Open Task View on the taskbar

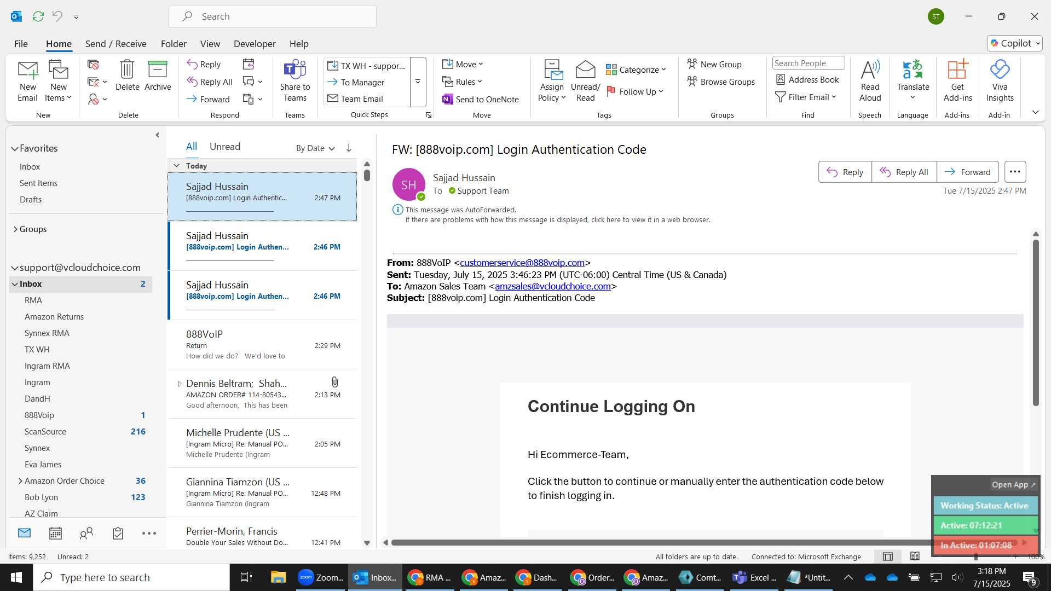click(x=246, y=577)
